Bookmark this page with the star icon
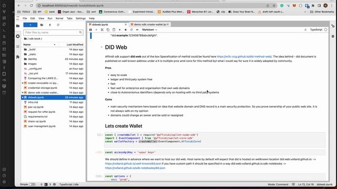The image size is (337, 189). [x=274, y=6]
